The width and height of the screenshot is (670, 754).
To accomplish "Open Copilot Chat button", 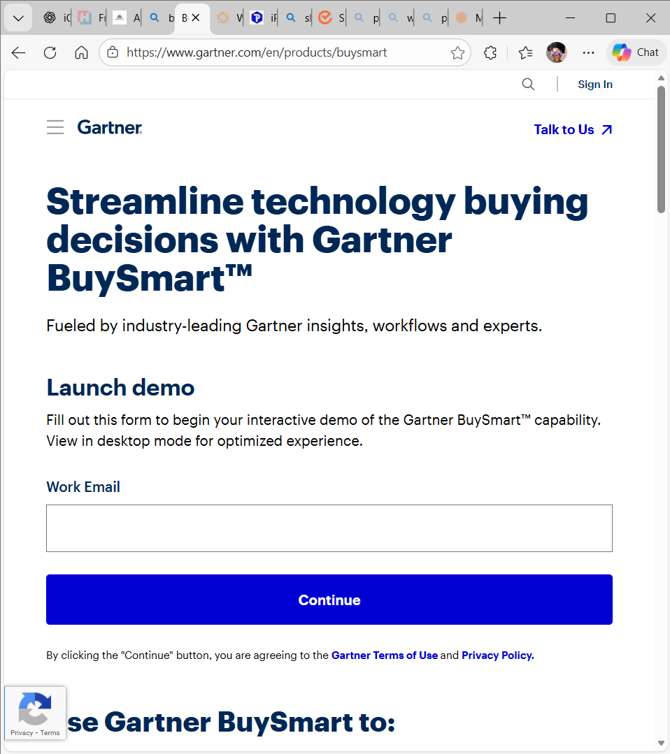I will coord(635,52).
